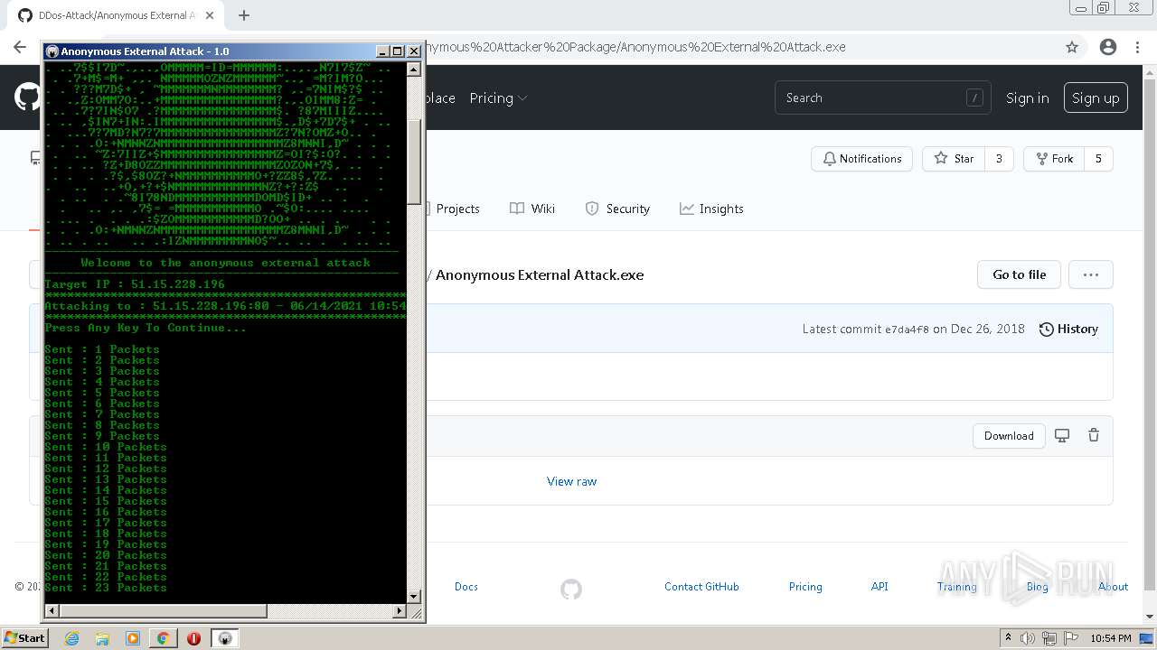
Task: Delete the file using the trash icon
Action: pos(1094,436)
